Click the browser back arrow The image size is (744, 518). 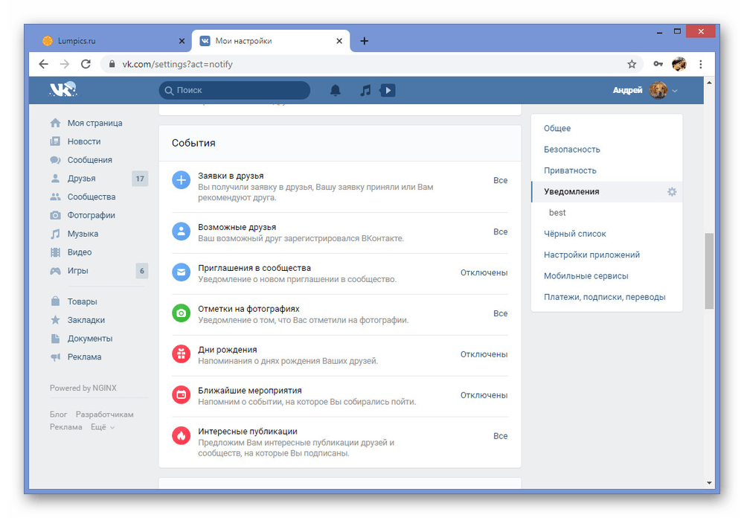point(44,64)
